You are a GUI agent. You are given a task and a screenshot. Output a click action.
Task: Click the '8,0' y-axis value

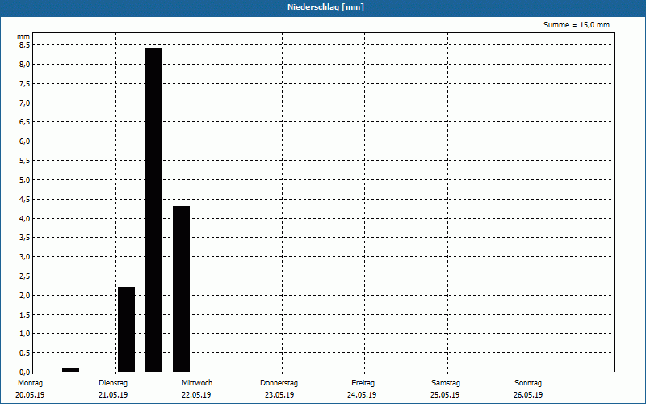(25, 65)
